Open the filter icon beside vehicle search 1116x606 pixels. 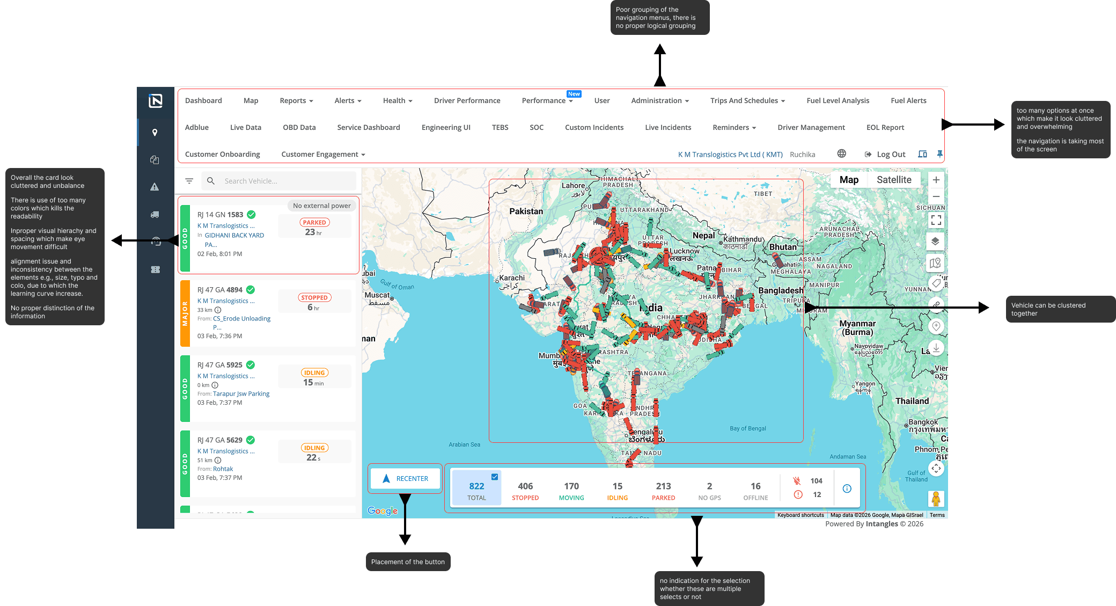(x=189, y=181)
